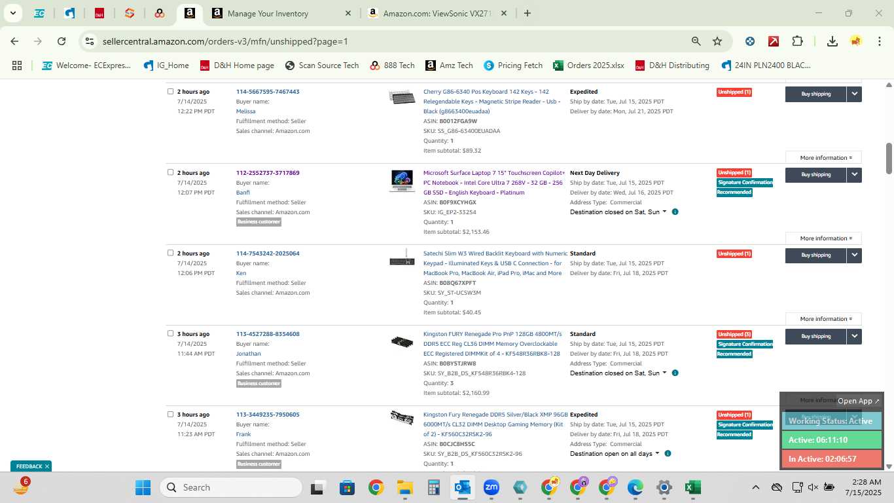
Task: Go back with the browser back arrow
Action: pos(14,41)
